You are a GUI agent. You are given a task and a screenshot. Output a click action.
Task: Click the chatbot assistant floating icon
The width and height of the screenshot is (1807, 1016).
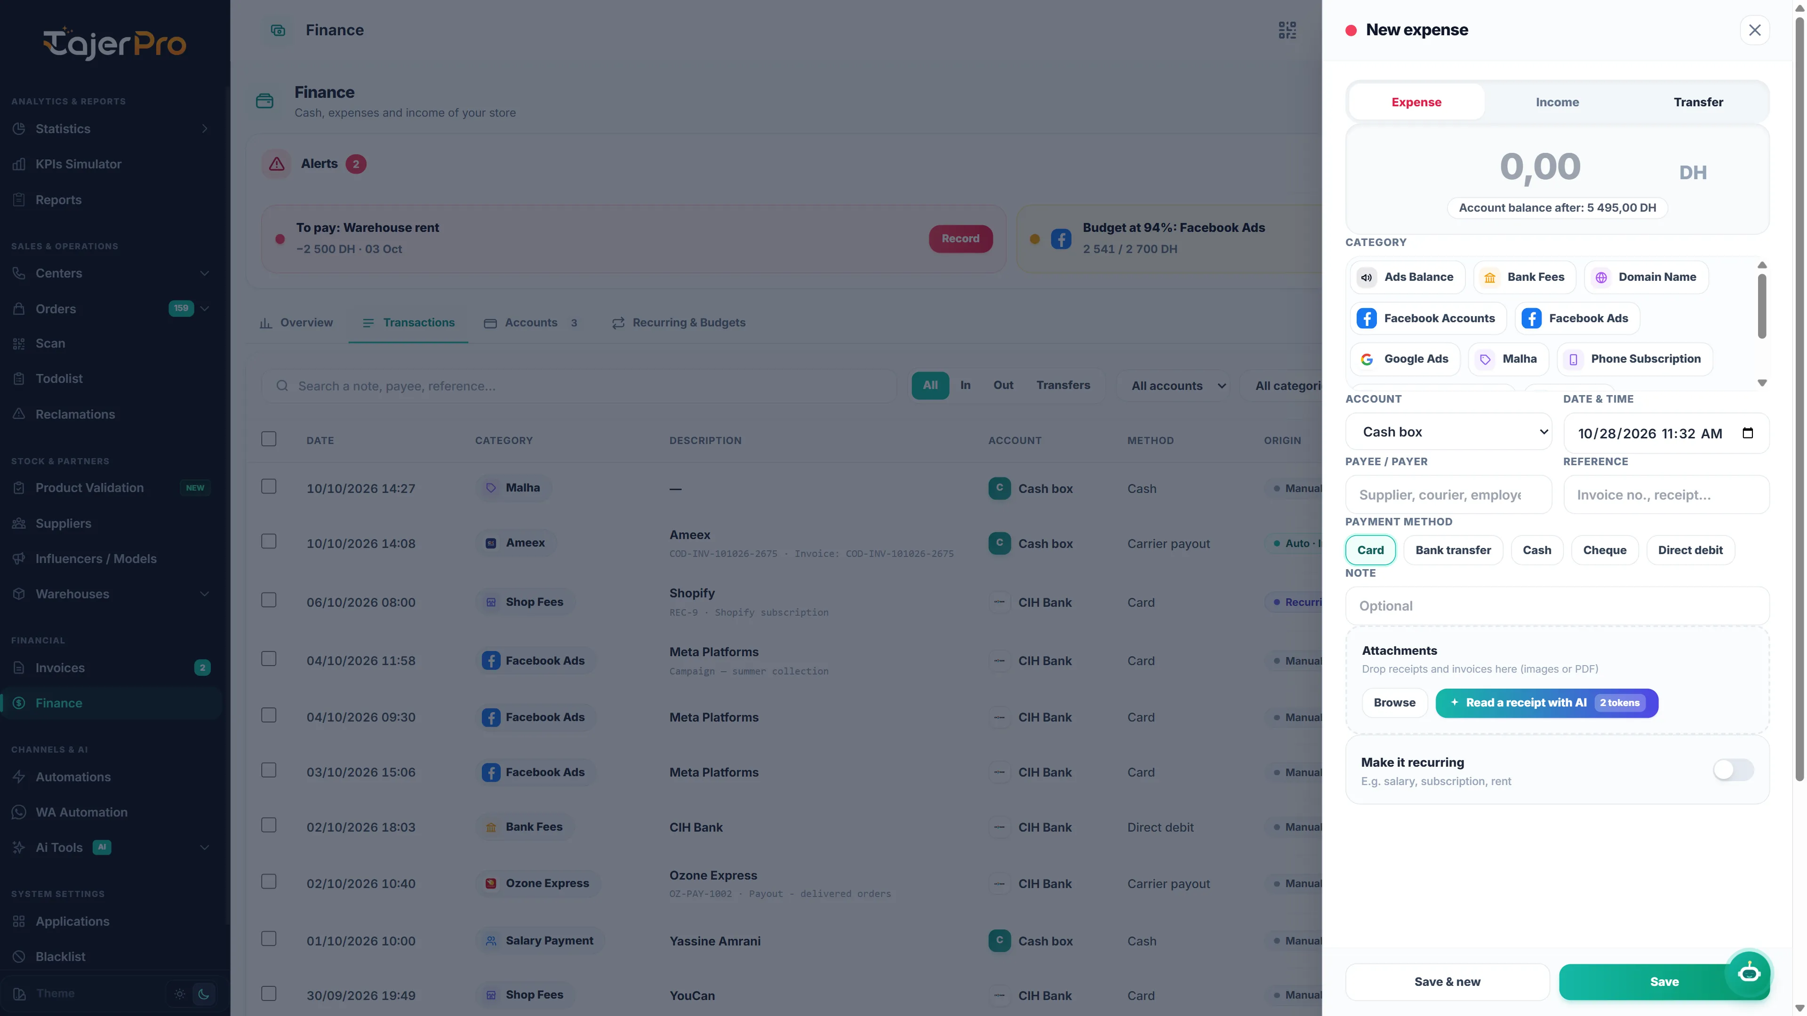(x=1748, y=973)
